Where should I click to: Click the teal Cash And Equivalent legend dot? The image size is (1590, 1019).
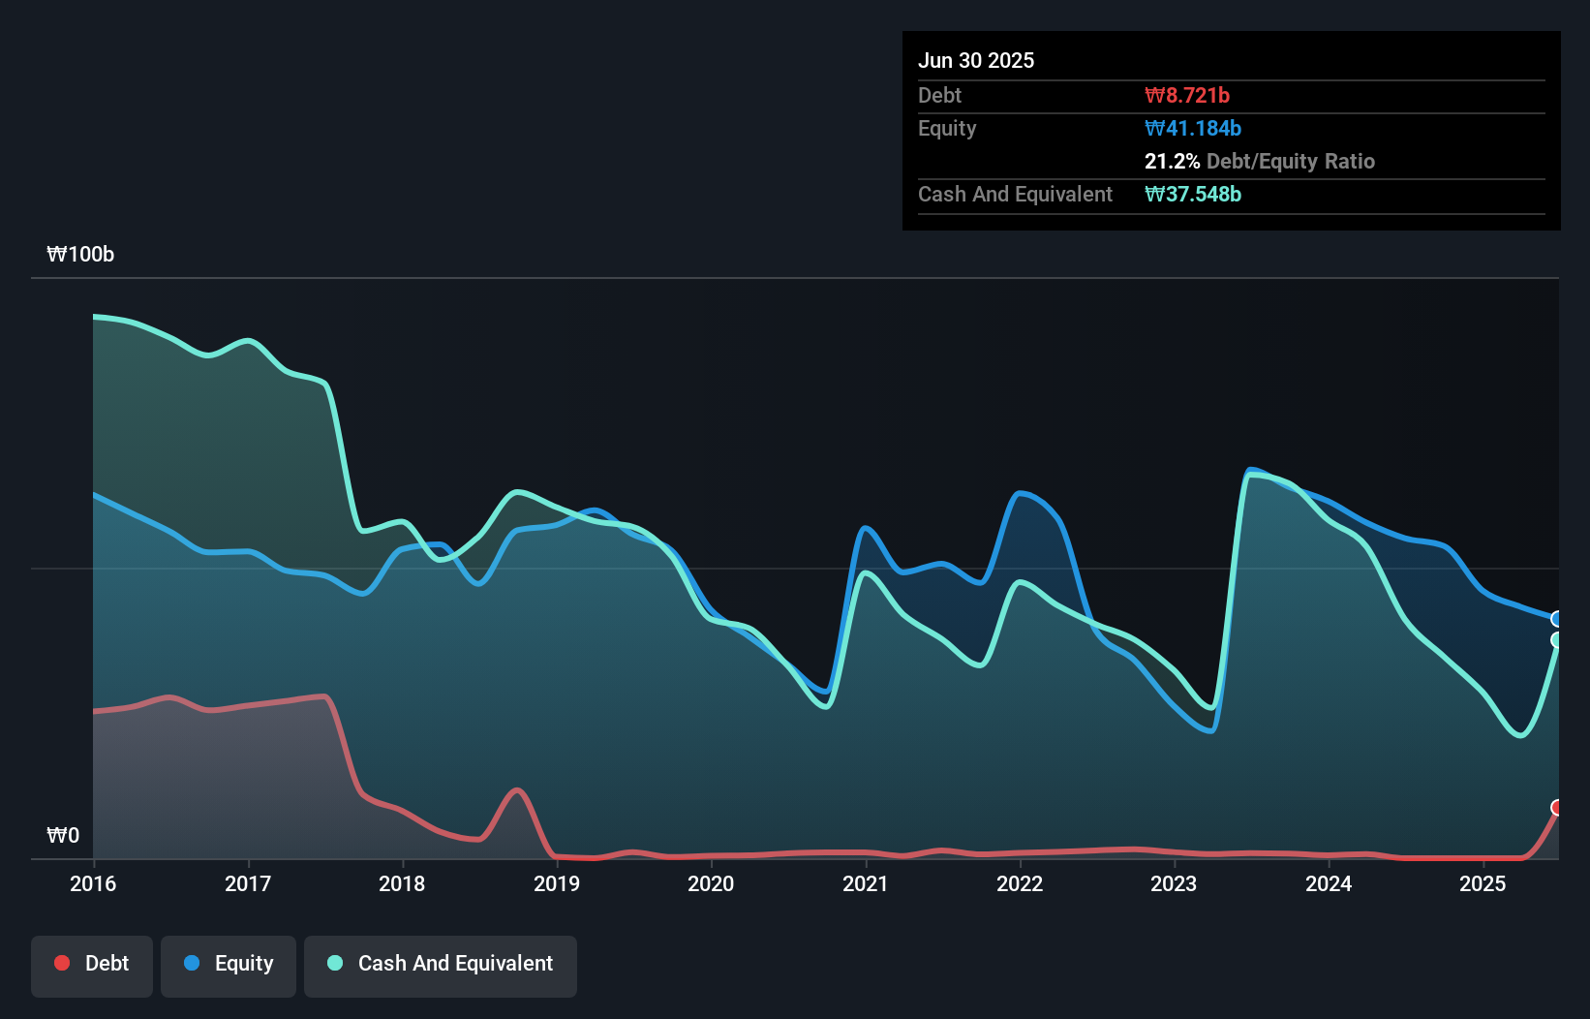click(x=334, y=964)
